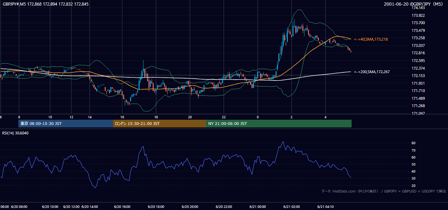Click hour label 20 under the price chart
448x210 pixels.
coord(190,117)
